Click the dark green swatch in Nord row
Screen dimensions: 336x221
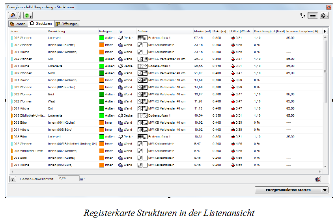pyautogui.click(x=102, y=73)
